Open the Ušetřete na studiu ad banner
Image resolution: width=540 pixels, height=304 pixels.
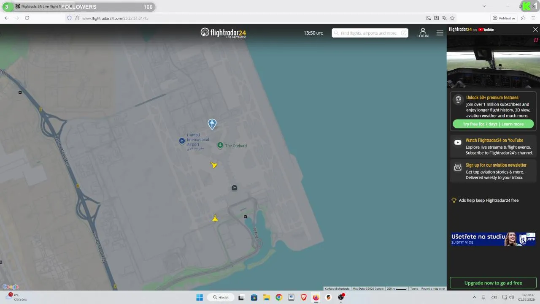tap(493, 239)
